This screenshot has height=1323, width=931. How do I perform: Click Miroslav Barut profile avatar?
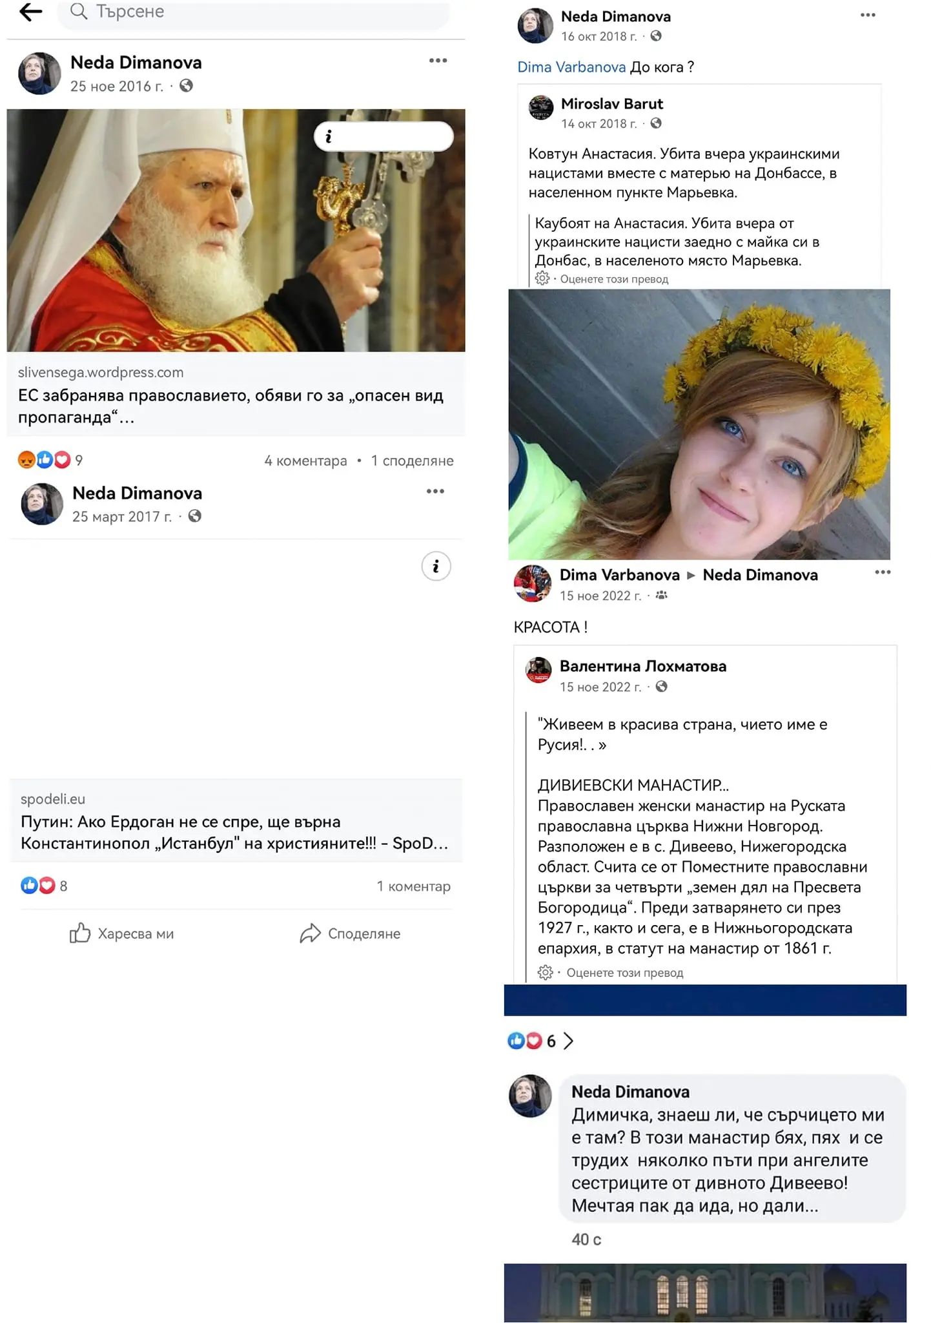pyautogui.click(x=541, y=108)
